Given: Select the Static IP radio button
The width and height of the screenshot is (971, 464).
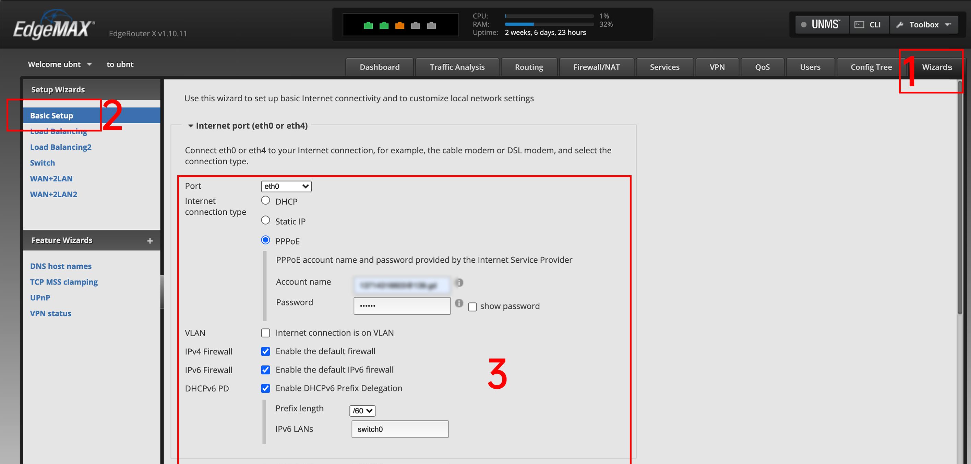Looking at the screenshot, I should 265,221.
